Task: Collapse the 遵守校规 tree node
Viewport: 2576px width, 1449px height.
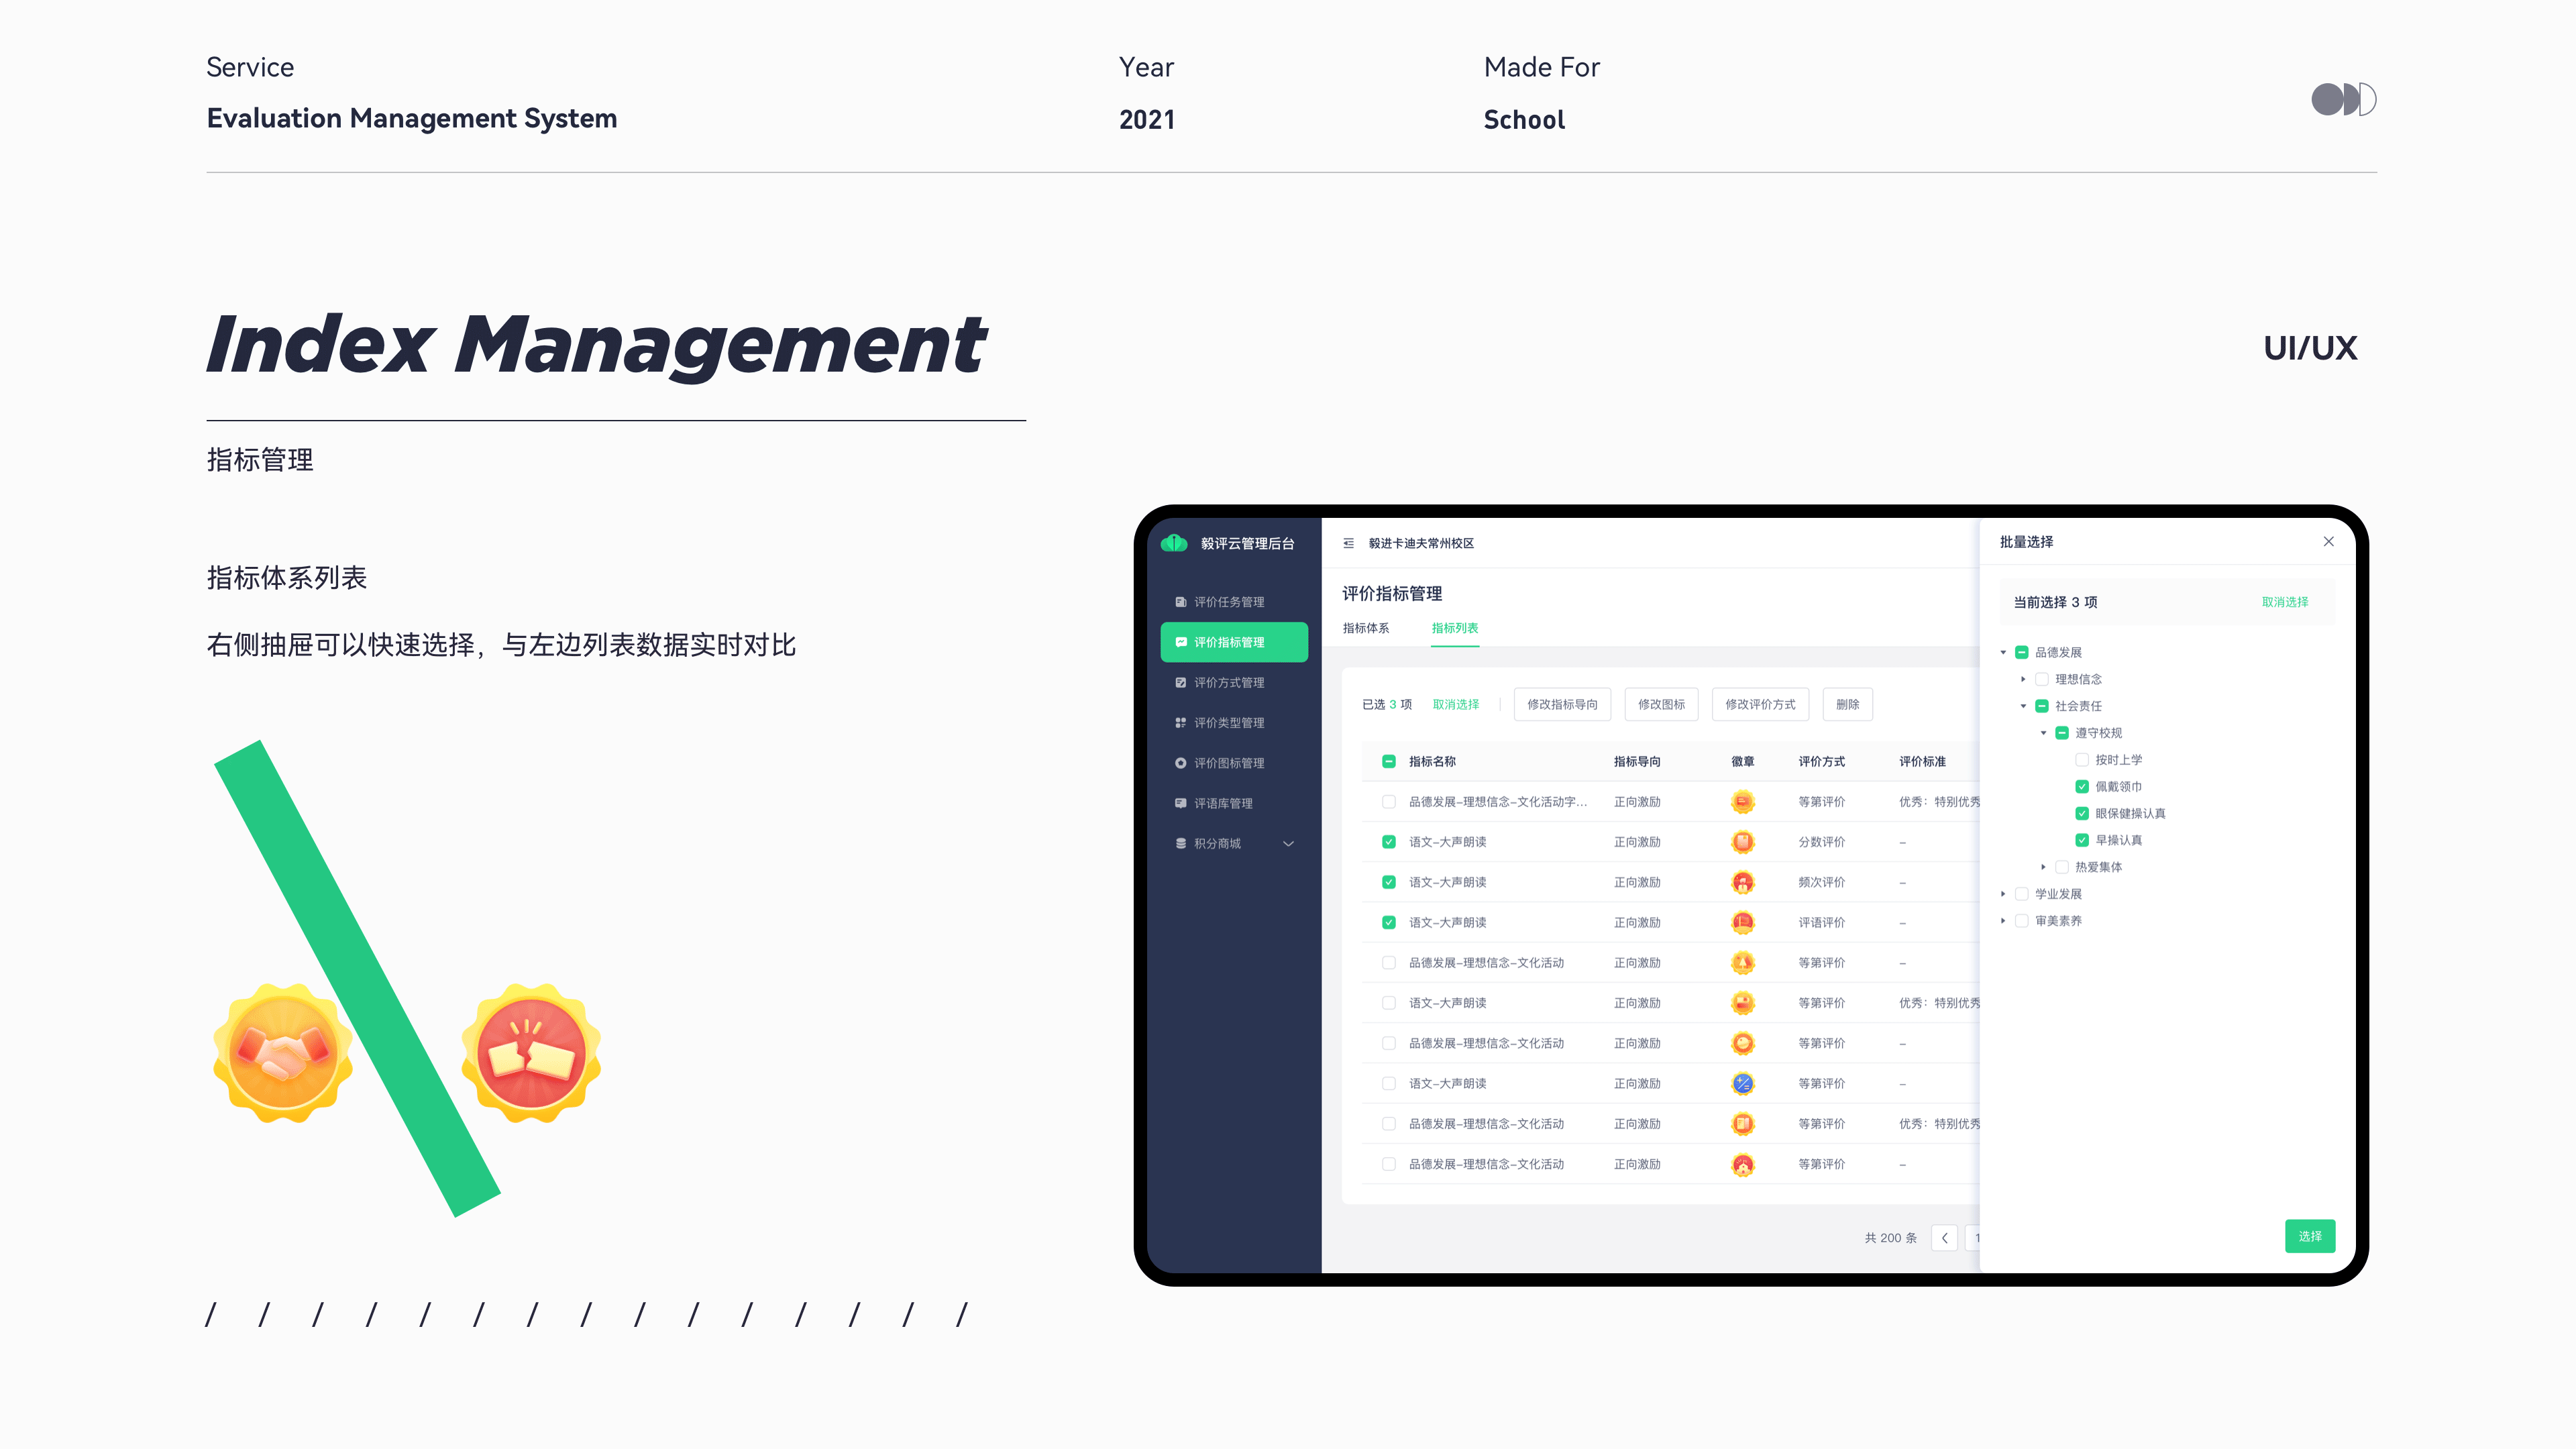Action: coord(2043,733)
